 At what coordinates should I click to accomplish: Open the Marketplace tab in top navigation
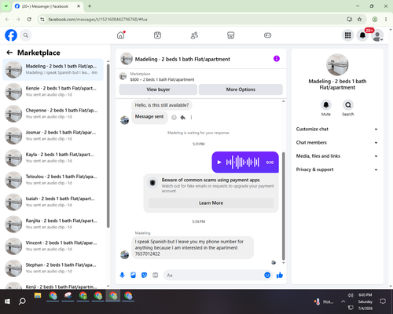pyautogui.click(x=230, y=35)
